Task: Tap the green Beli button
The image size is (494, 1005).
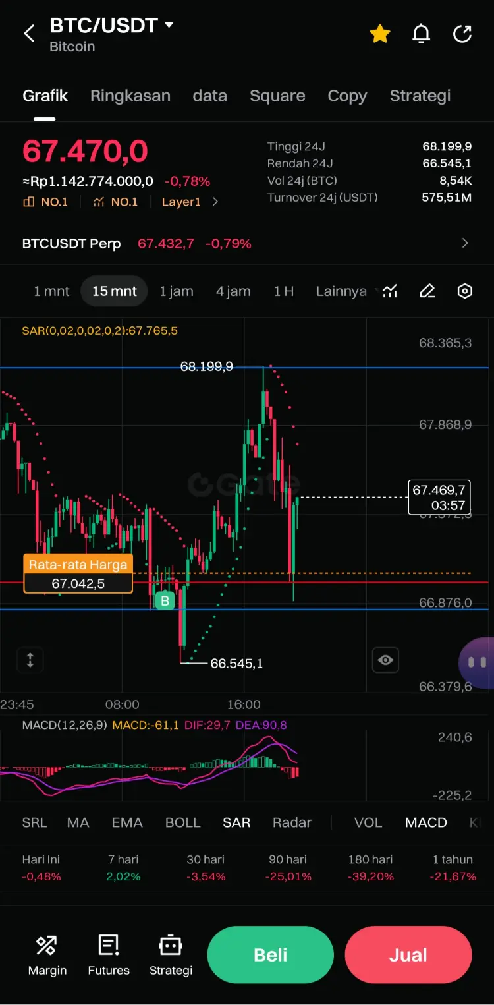Action: point(271,955)
